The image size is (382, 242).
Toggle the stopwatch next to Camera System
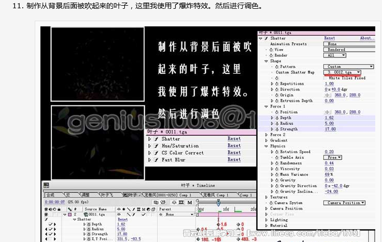click(272, 203)
